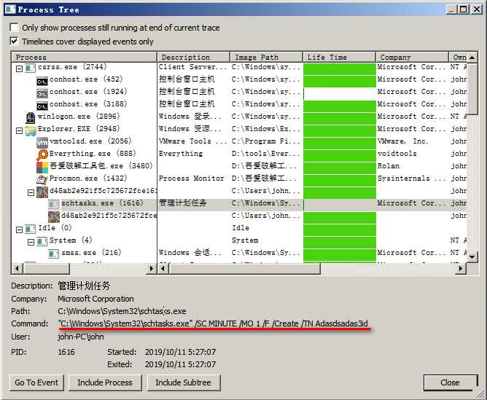Click the Owner column header
487x400 pixels.
click(x=458, y=57)
